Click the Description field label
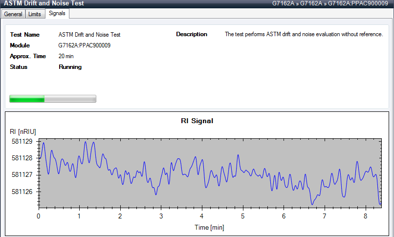Viewport: 394px width, 237px height. click(192, 35)
